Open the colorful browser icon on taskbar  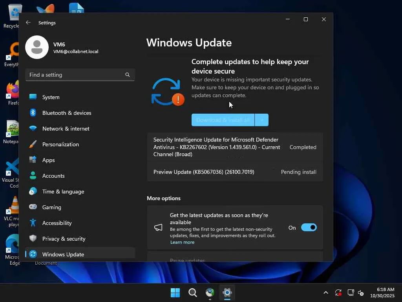(210, 293)
